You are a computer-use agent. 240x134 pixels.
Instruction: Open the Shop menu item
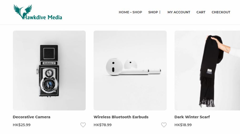[x=153, y=12]
